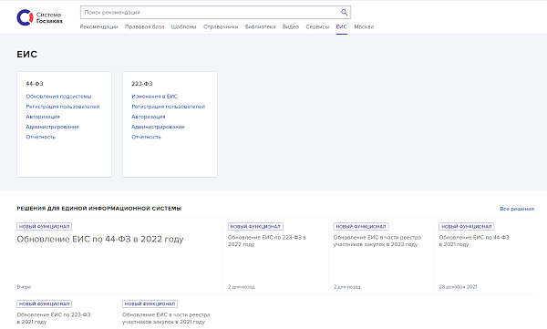547x329 pixels.
Task: Open the Шаблоны menu item
Action: pyautogui.click(x=183, y=26)
